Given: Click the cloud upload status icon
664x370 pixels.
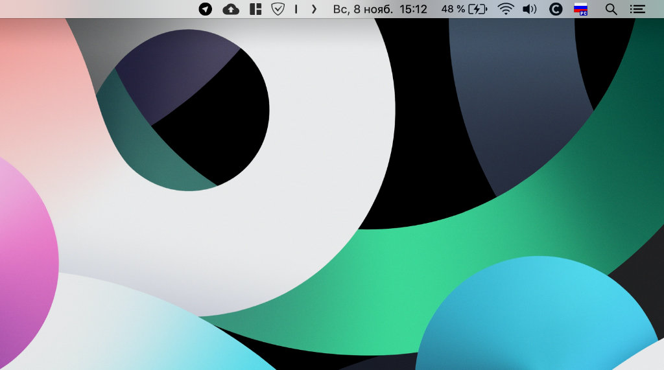Looking at the screenshot, I should click(230, 9).
